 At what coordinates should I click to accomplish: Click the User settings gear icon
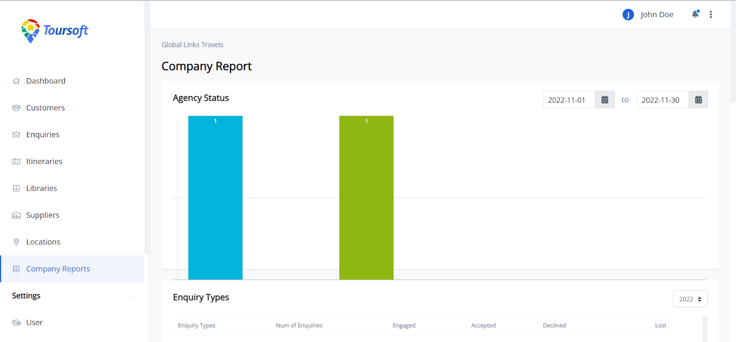click(x=17, y=323)
